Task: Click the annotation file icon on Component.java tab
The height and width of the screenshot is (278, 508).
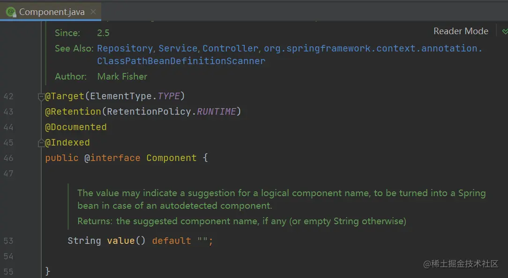Action: point(11,12)
